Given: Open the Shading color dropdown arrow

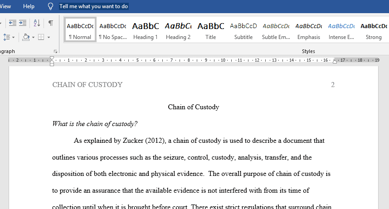Looking at the screenshot, I should (33, 38).
